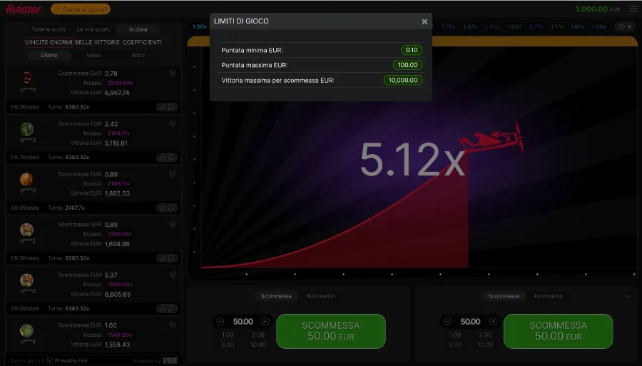Select the 'Mese' time period

point(93,55)
